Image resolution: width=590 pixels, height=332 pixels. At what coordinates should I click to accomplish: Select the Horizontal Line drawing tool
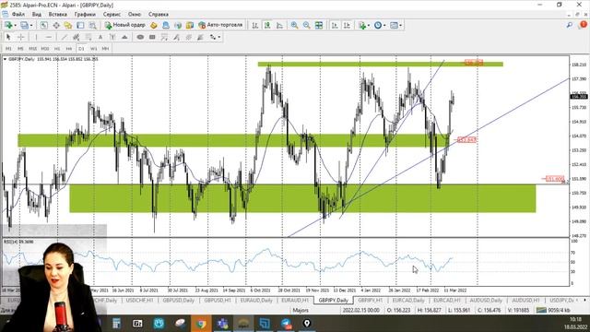49,37
